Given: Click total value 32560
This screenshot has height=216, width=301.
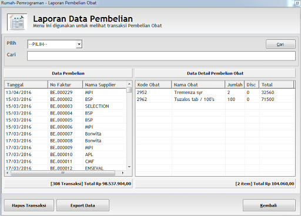Looking at the screenshot, I should (x=267, y=92).
